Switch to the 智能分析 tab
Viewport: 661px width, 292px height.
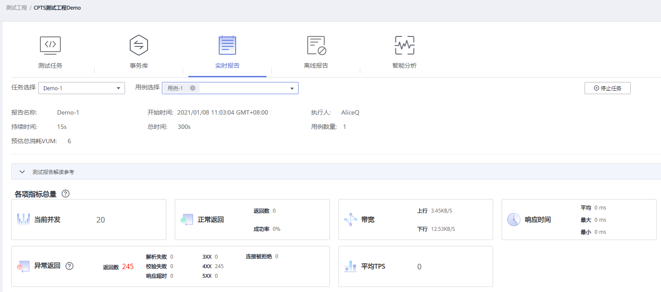point(404,66)
